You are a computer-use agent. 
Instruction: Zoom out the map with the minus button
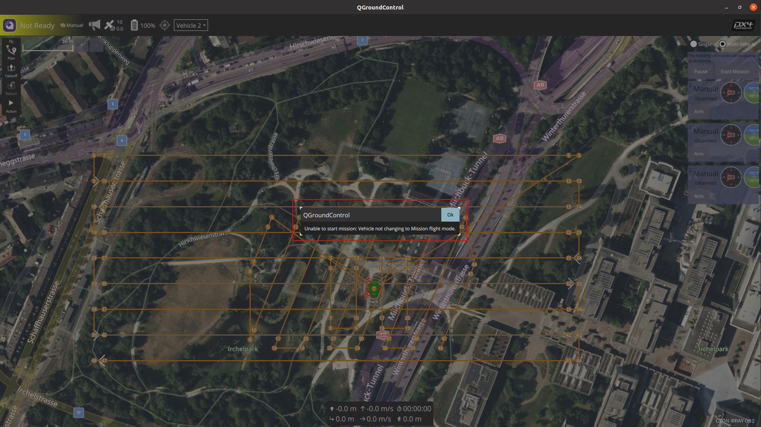96,45
